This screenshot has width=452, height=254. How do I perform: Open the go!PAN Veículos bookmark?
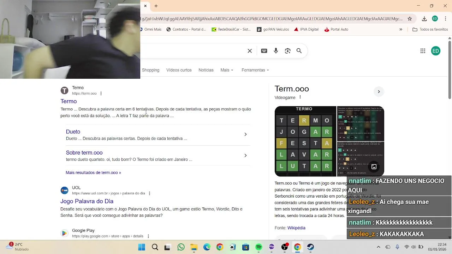[x=273, y=29]
